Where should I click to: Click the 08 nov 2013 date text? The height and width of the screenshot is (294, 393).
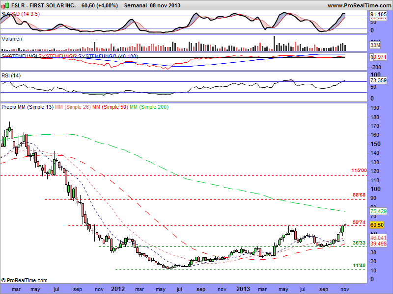tap(165, 5)
